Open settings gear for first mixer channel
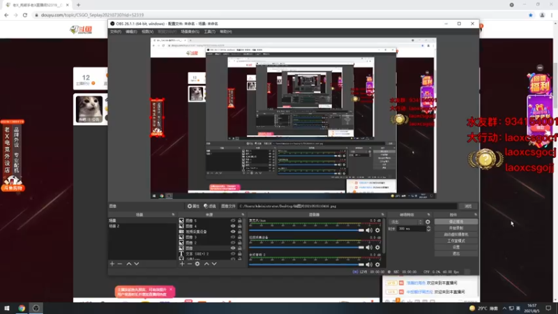The width and height of the screenshot is (558, 314). point(377,230)
